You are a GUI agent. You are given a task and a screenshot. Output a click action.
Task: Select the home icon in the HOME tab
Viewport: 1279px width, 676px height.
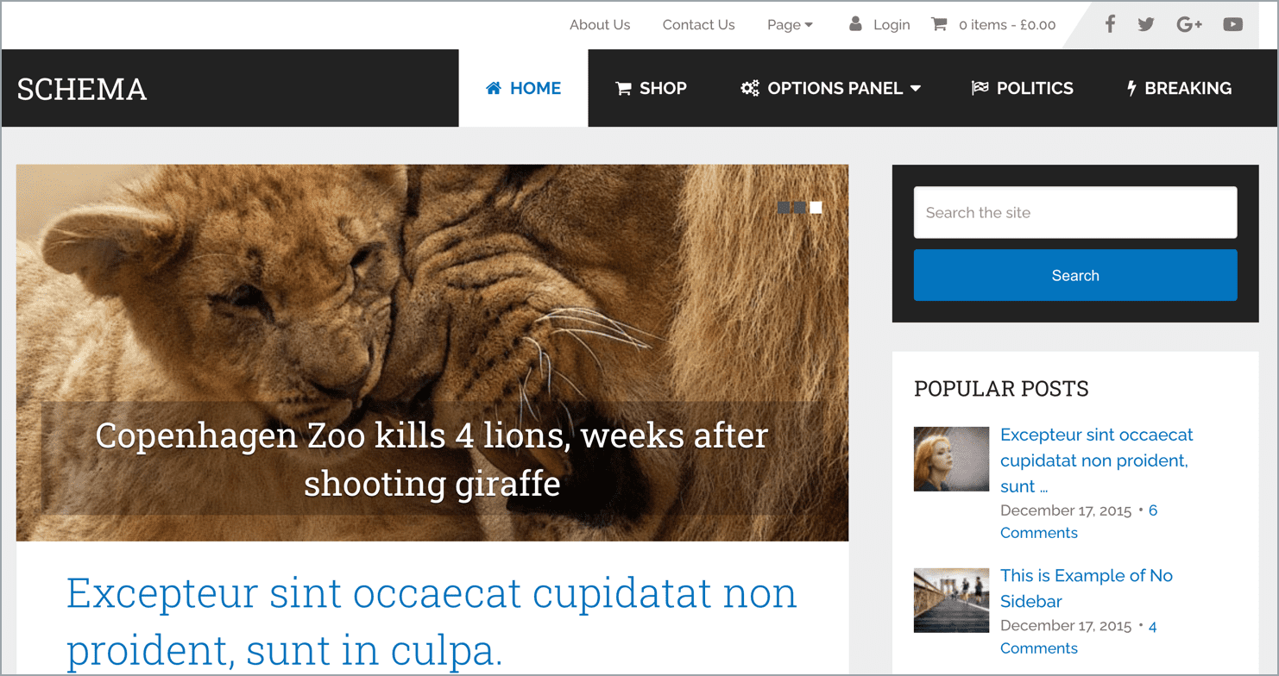pyautogui.click(x=493, y=87)
